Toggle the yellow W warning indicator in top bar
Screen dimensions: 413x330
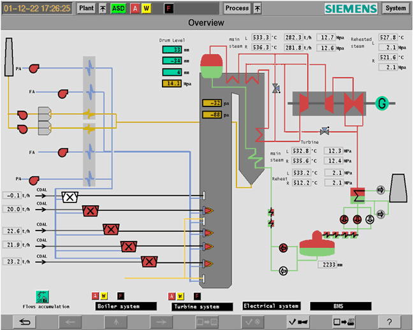146,8
